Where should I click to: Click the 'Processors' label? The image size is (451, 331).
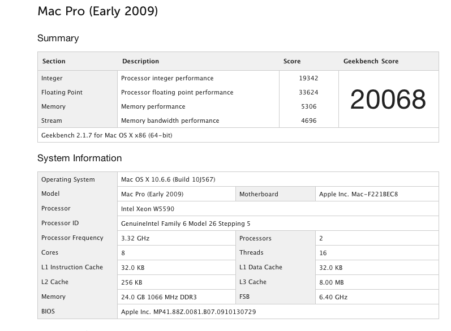255,238
